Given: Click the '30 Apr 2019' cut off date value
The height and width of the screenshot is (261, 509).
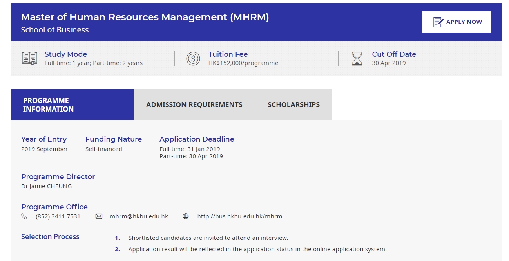Looking at the screenshot, I should tap(389, 63).
